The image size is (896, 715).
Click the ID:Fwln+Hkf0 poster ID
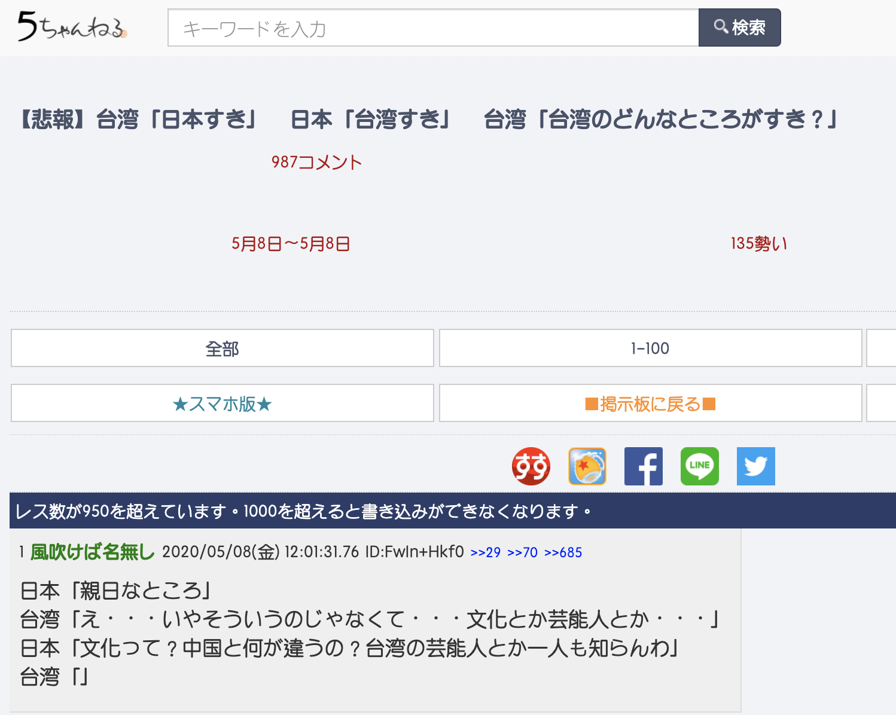tap(415, 552)
